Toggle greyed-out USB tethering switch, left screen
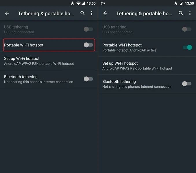The width and height of the screenshot is (196, 173). (x=88, y=29)
